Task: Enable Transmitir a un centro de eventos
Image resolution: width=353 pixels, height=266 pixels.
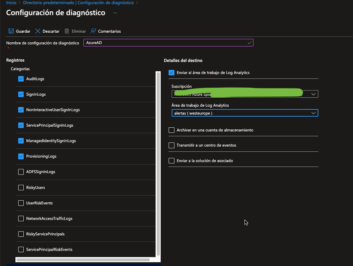Action: pyautogui.click(x=172, y=145)
